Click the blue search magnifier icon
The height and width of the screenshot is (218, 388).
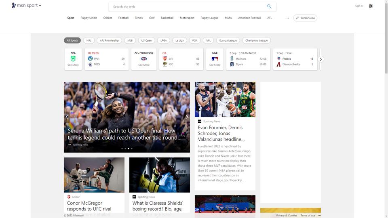tap(269, 7)
